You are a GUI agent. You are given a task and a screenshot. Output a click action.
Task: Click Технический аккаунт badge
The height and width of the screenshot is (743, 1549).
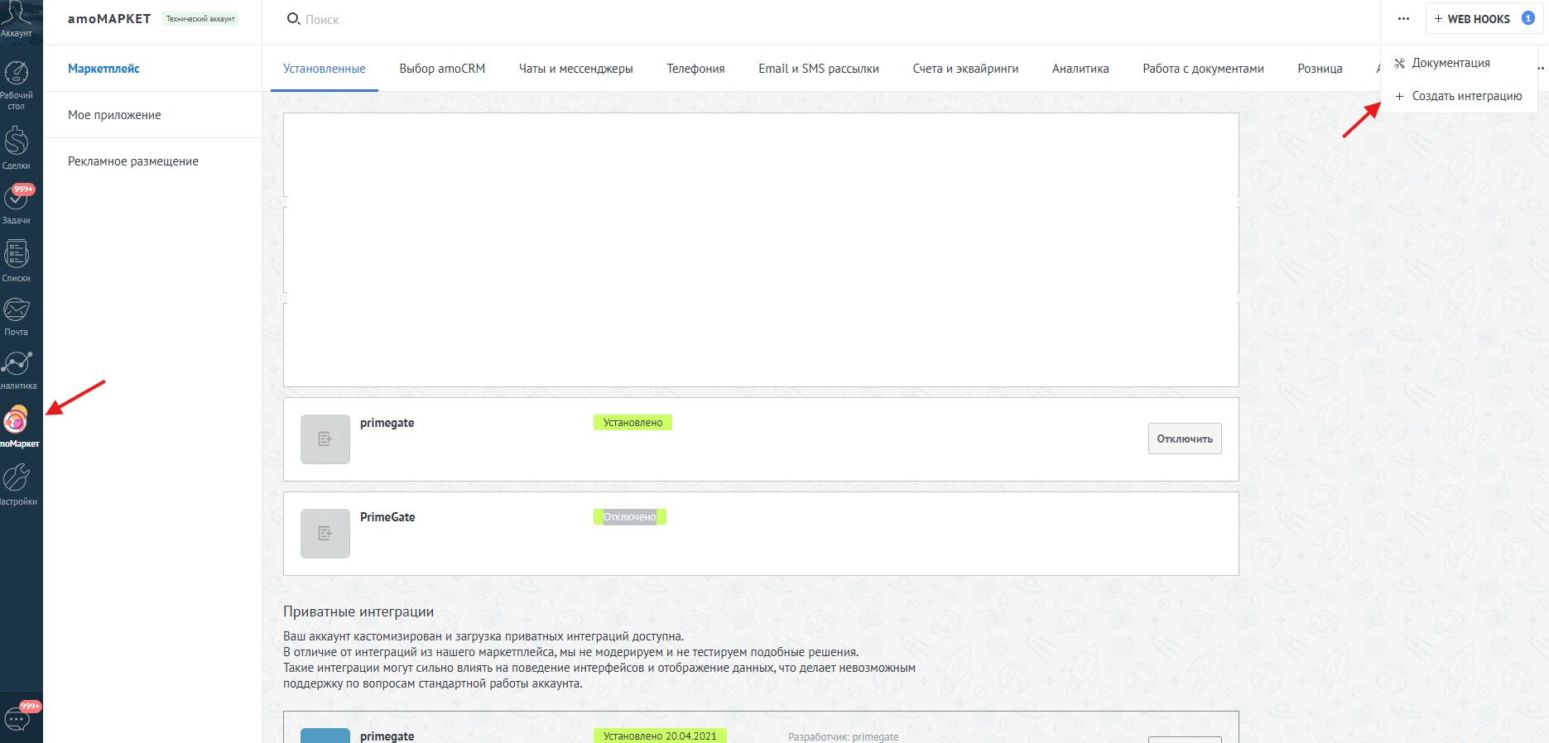click(200, 18)
